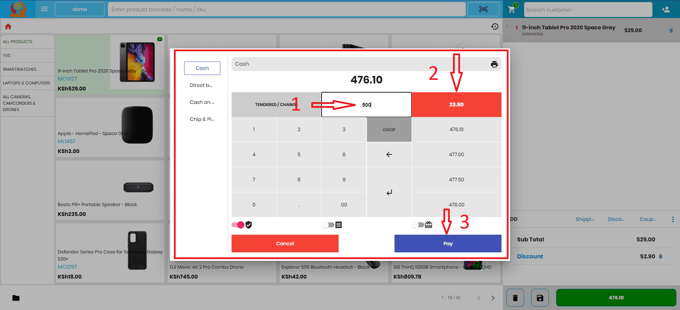Image resolution: width=680 pixels, height=310 pixels.
Task: Open ALL PRODUCTS category
Action: [28, 42]
